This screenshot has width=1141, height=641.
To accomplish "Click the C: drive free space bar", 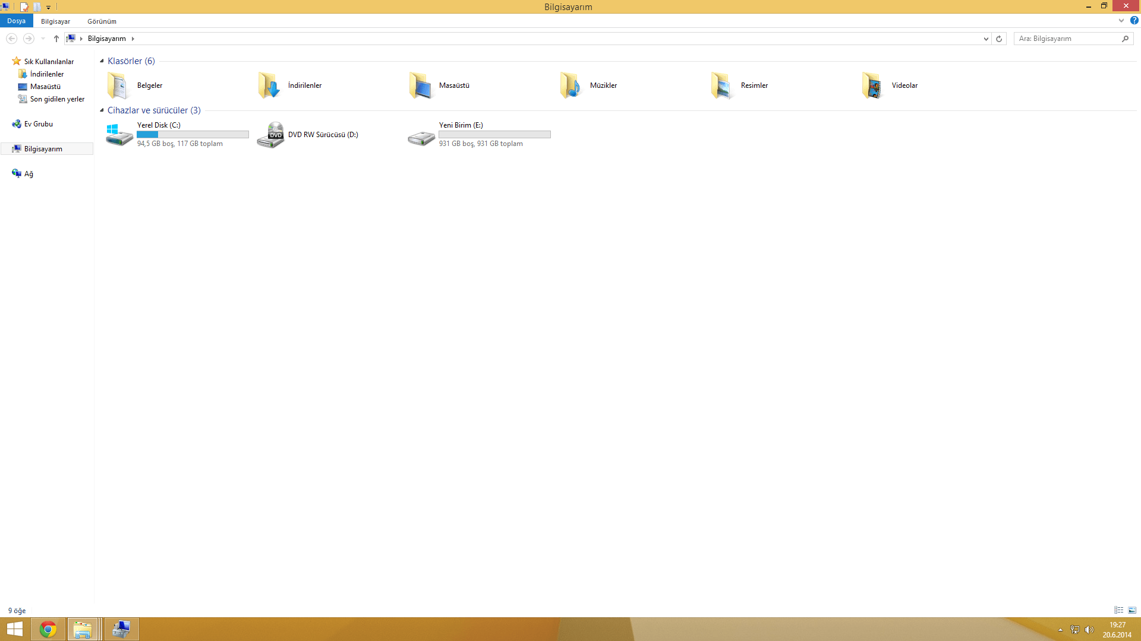I will (x=193, y=135).
